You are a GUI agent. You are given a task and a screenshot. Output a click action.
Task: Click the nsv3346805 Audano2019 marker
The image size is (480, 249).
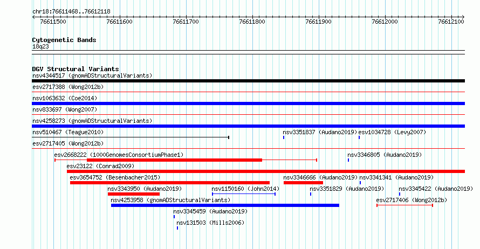[x=348, y=160]
